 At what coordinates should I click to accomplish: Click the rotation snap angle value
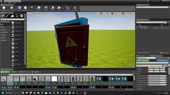click(x=120, y=13)
